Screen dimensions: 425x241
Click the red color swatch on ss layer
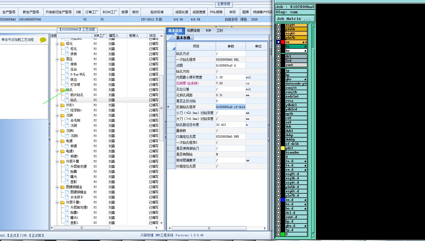tap(283, 42)
